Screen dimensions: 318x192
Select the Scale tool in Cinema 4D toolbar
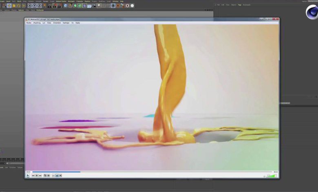click(x=14, y=6)
